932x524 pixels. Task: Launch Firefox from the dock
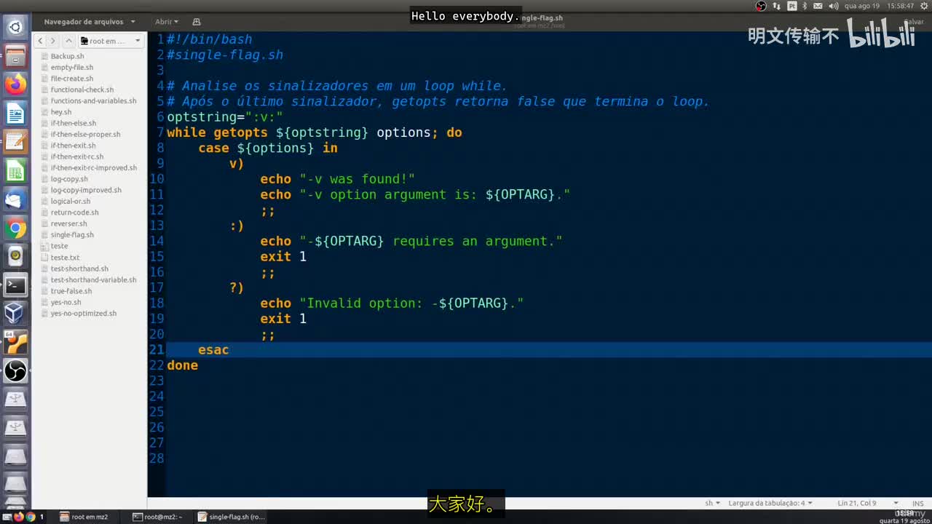pos(15,84)
